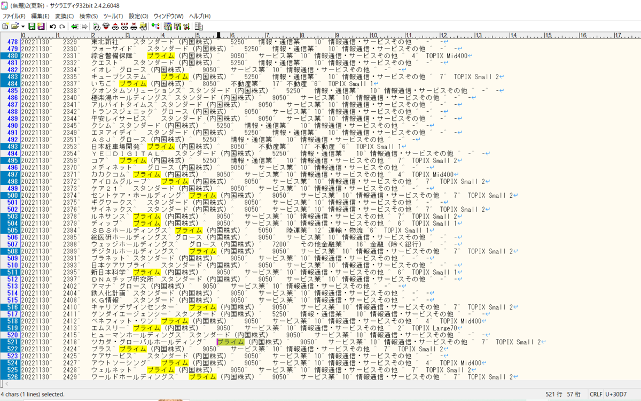Open the ツール(T) menu
The image size is (641, 401).
coord(113,16)
